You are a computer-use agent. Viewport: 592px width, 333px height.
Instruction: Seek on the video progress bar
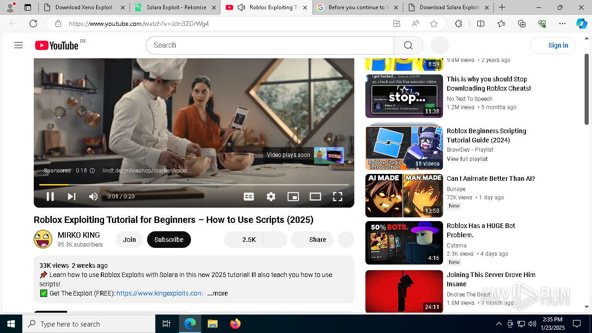pos(194,185)
